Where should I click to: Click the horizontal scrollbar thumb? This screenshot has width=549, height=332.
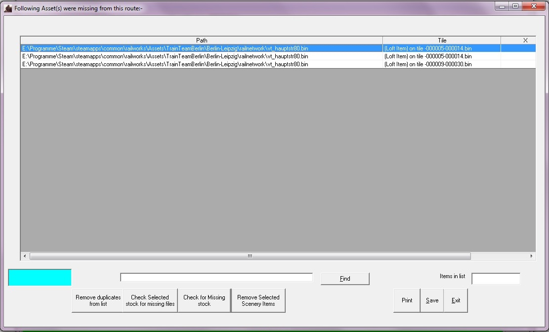point(250,256)
